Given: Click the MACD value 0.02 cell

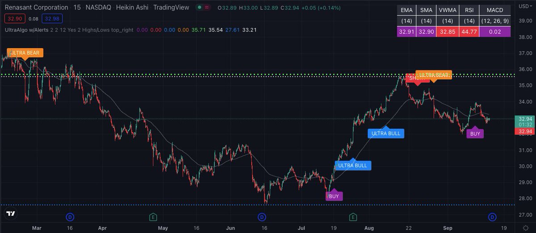Looking at the screenshot, I should point(495,32).
